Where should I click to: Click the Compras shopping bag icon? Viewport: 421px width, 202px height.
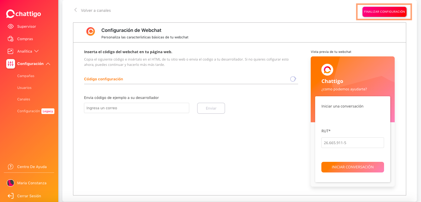point(11,39)
